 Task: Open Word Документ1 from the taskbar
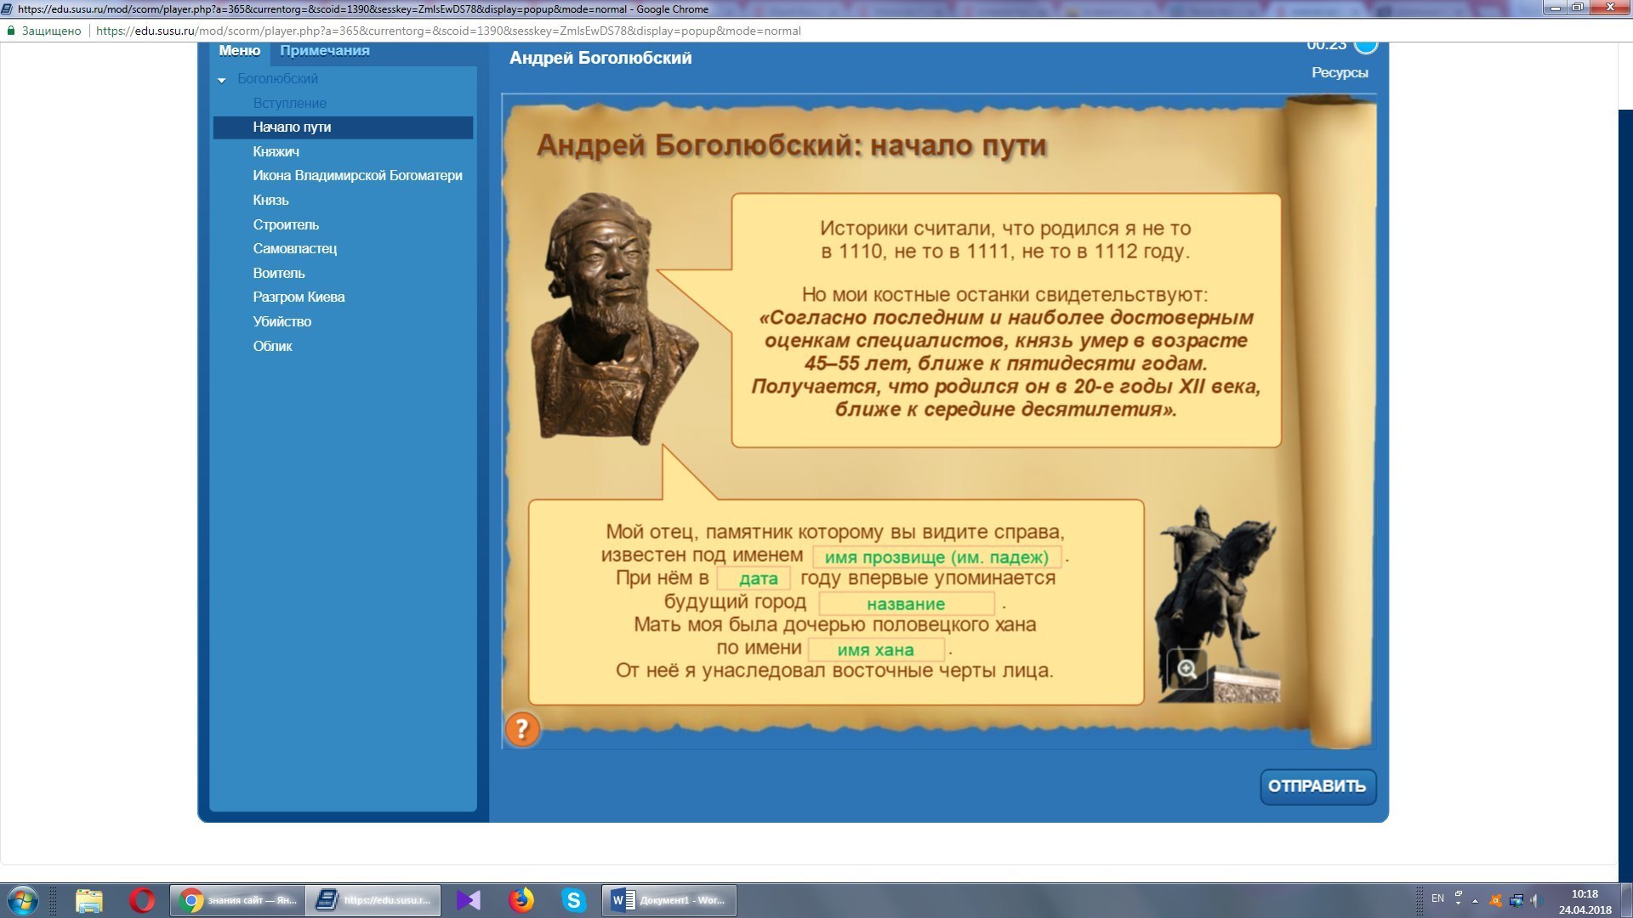pyautogui.click(x=670, y=900)
